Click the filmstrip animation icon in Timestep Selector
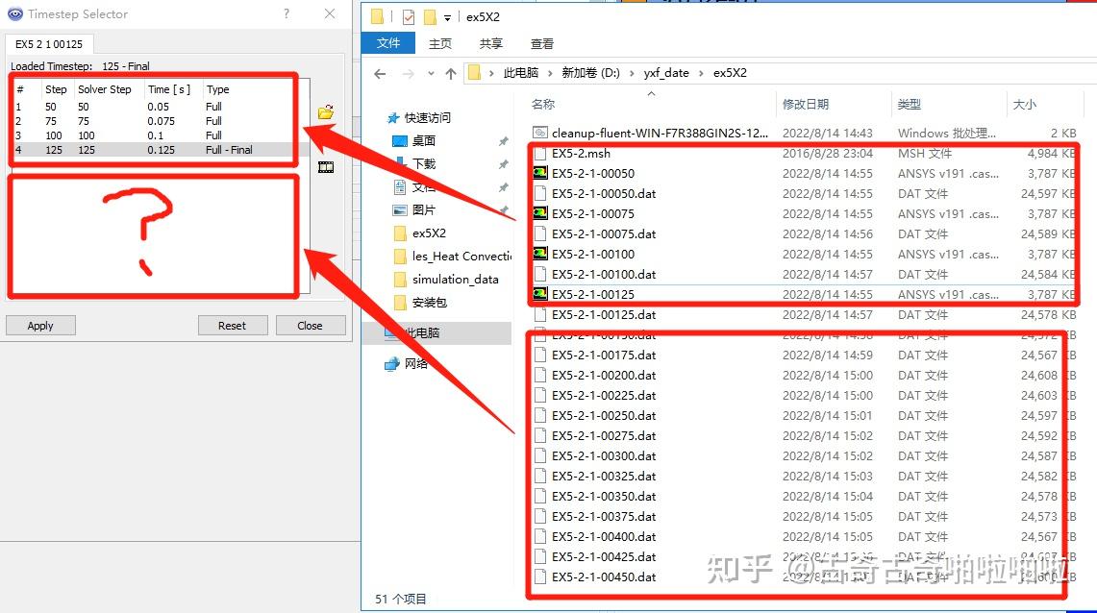Screen dimensions: 1097x613 tap(326, 166)
